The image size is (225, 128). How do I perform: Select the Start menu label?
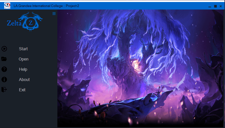(x=23, y=49)
